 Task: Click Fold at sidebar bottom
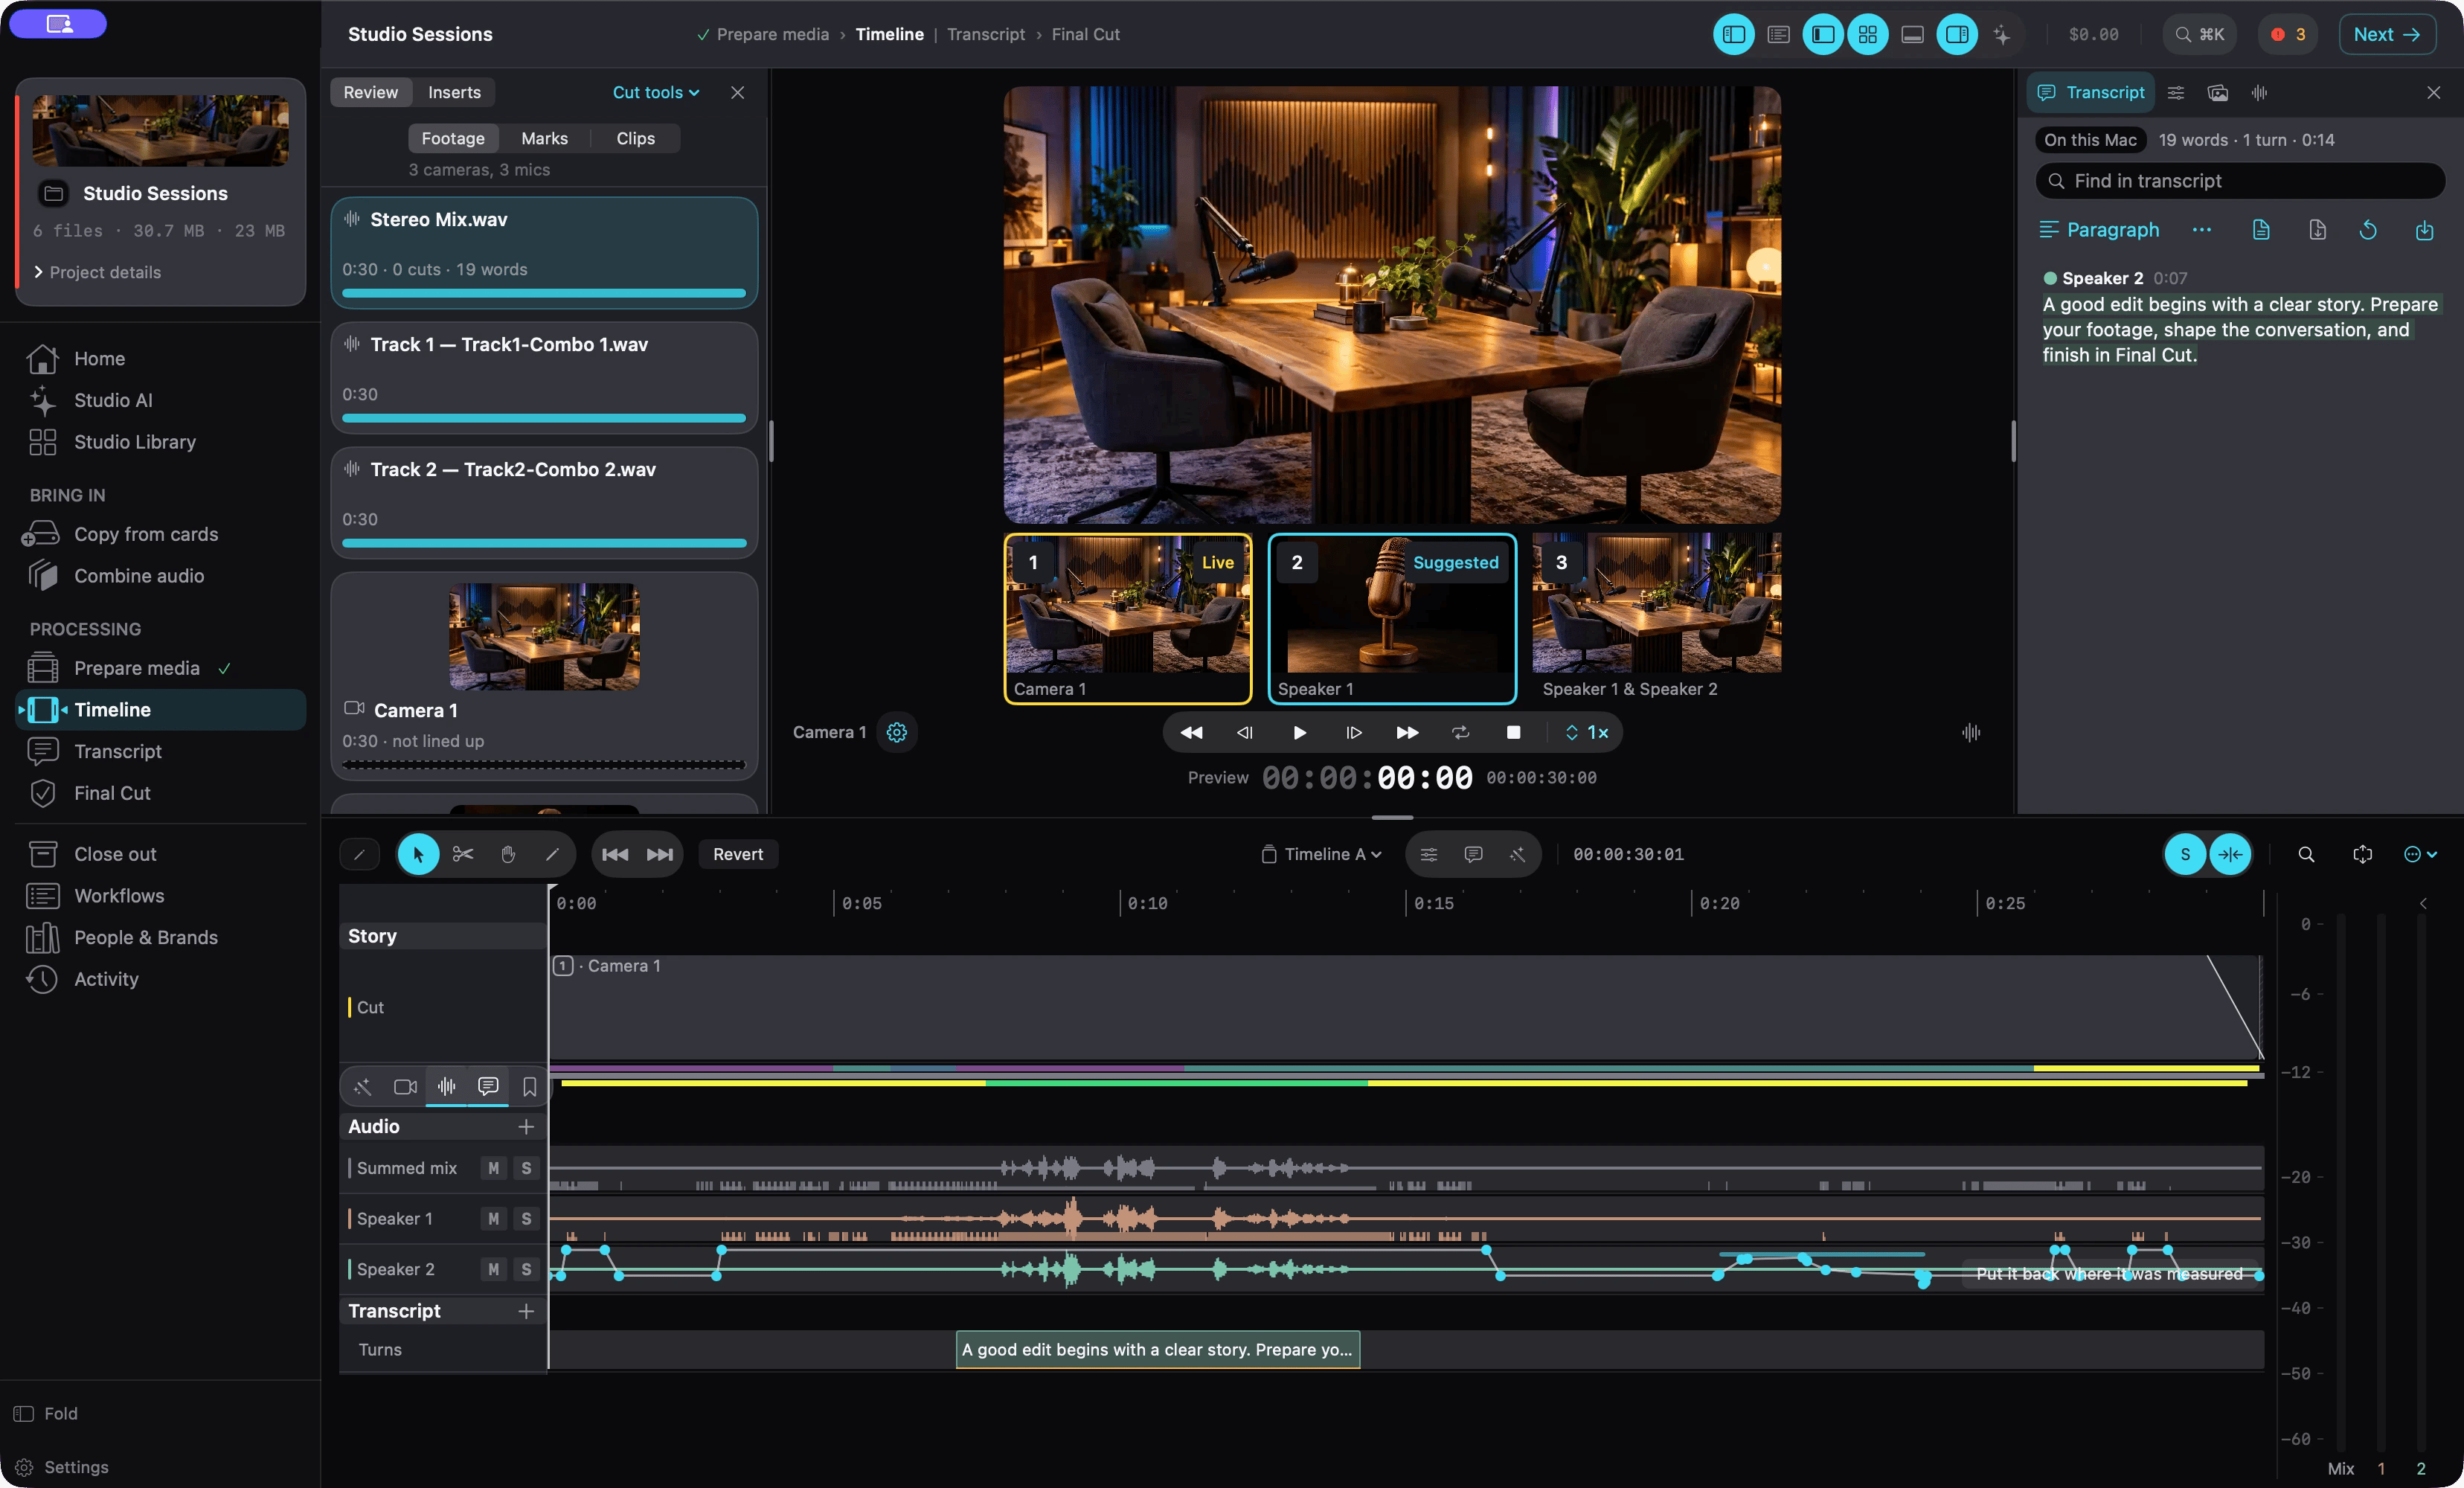pyautogui.click(x=46, y=1414)
